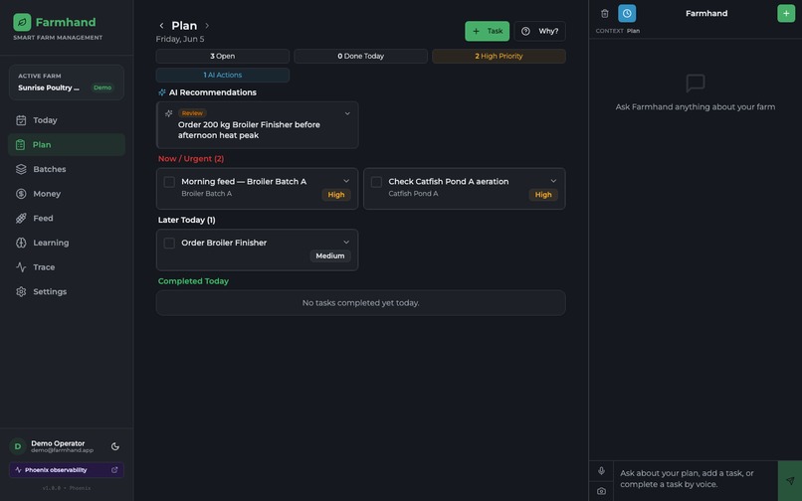The height and width of the screenshot is (501, 802).
Task: Click the Phoenix external link icon
Action: click(x=114, y=470)
